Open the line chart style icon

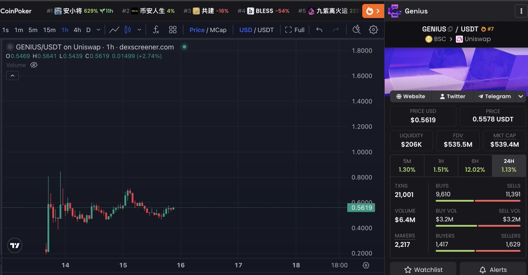114,30
